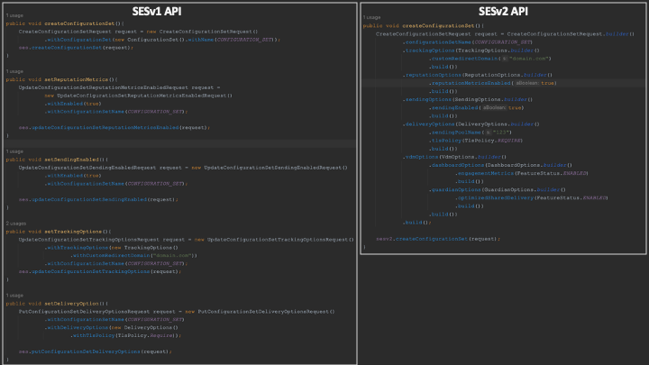Select the setTrackingOptions method name

73,232
